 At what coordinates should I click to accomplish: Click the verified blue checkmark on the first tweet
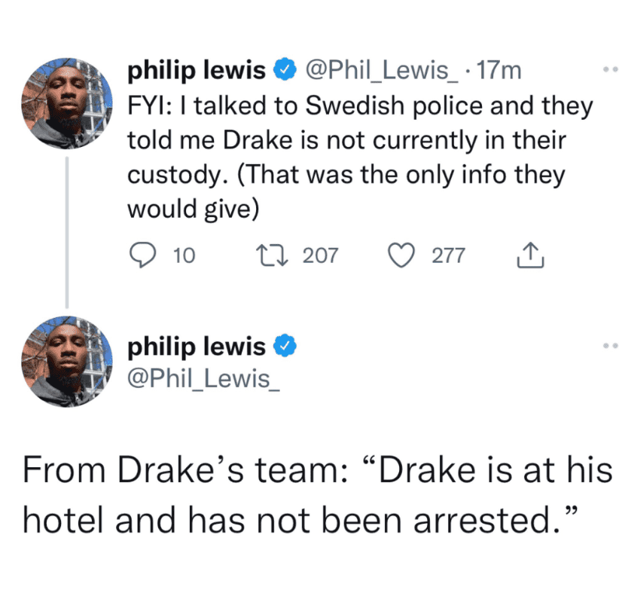284,69
